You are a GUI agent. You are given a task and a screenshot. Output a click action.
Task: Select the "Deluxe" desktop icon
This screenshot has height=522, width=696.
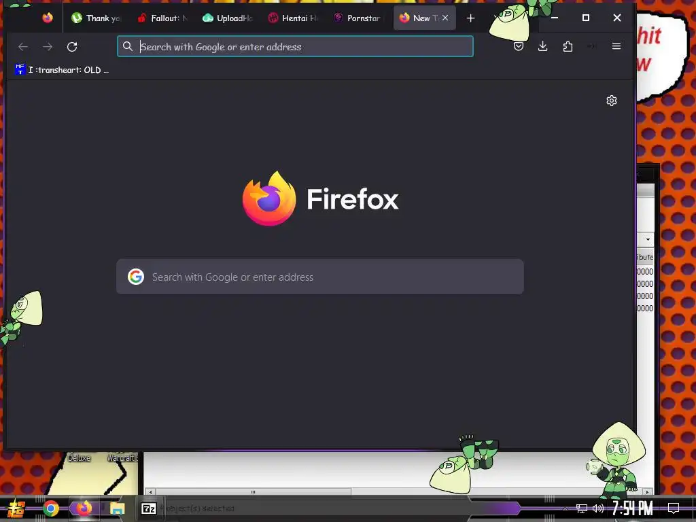click(x=79, y=457)
